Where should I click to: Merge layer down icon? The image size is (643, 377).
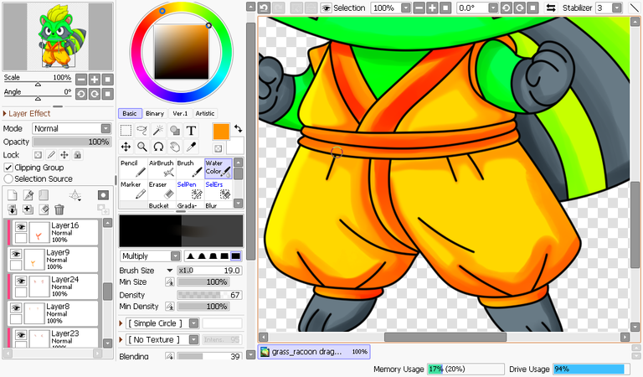click(x=28, y=209)
